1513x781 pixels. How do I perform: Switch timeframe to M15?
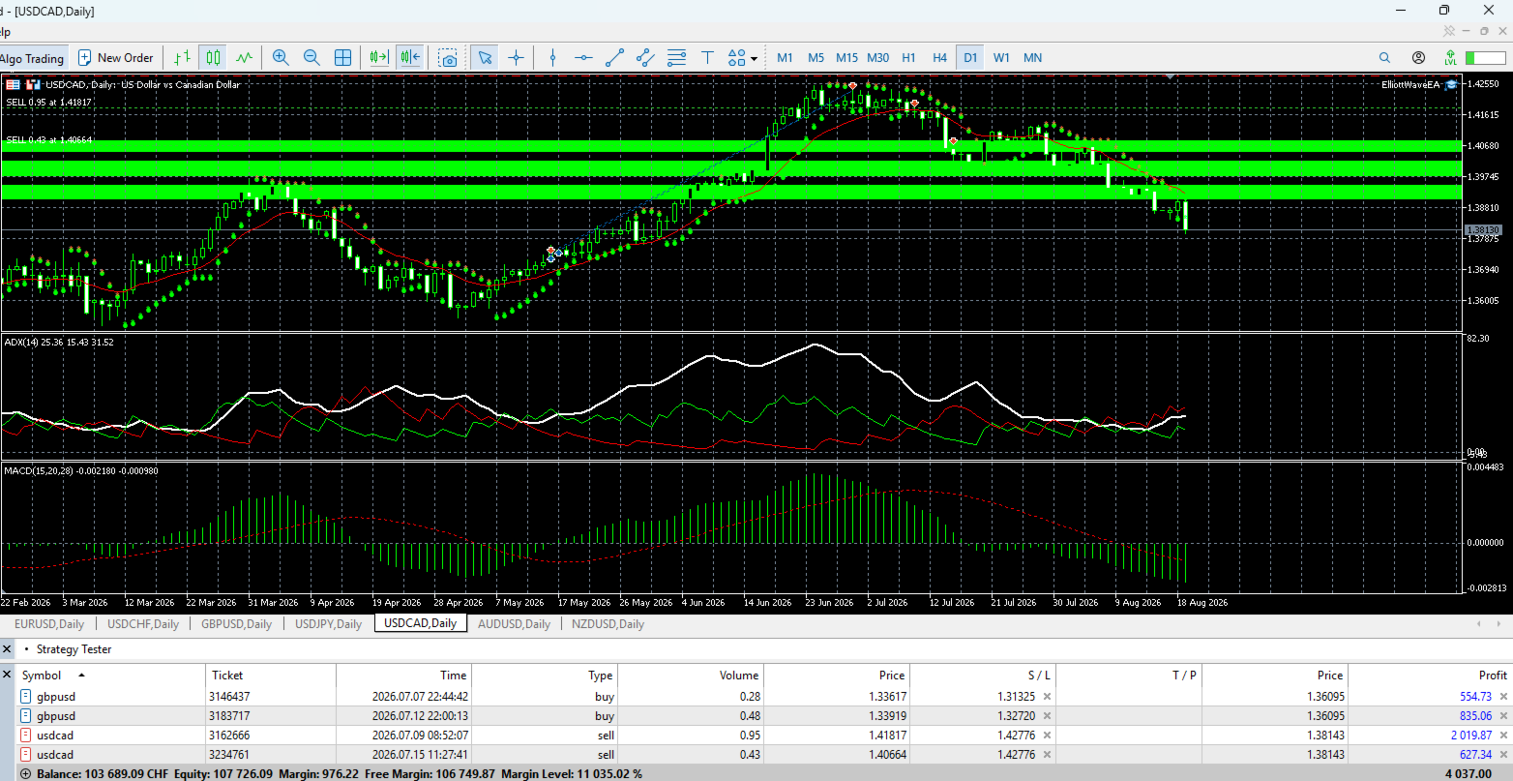(x=846, y=58)
